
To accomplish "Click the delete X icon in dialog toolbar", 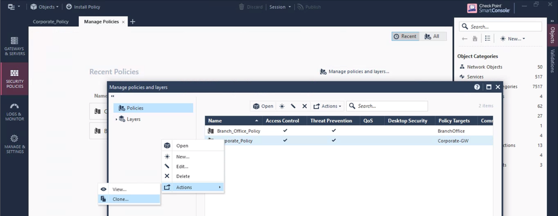I will [x=304, y=106].
